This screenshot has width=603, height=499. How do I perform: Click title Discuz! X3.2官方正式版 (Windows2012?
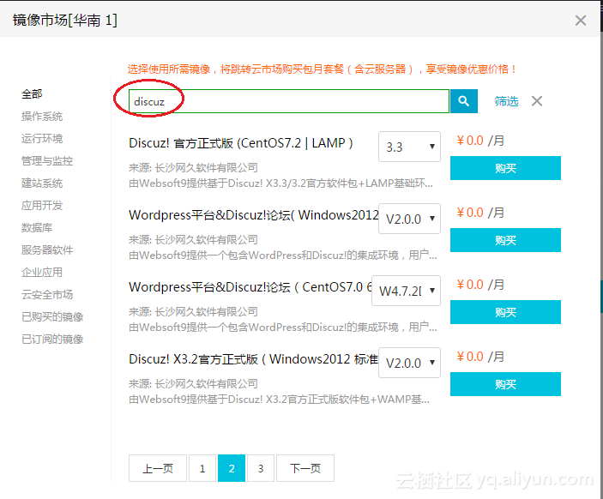coord(253,359)
